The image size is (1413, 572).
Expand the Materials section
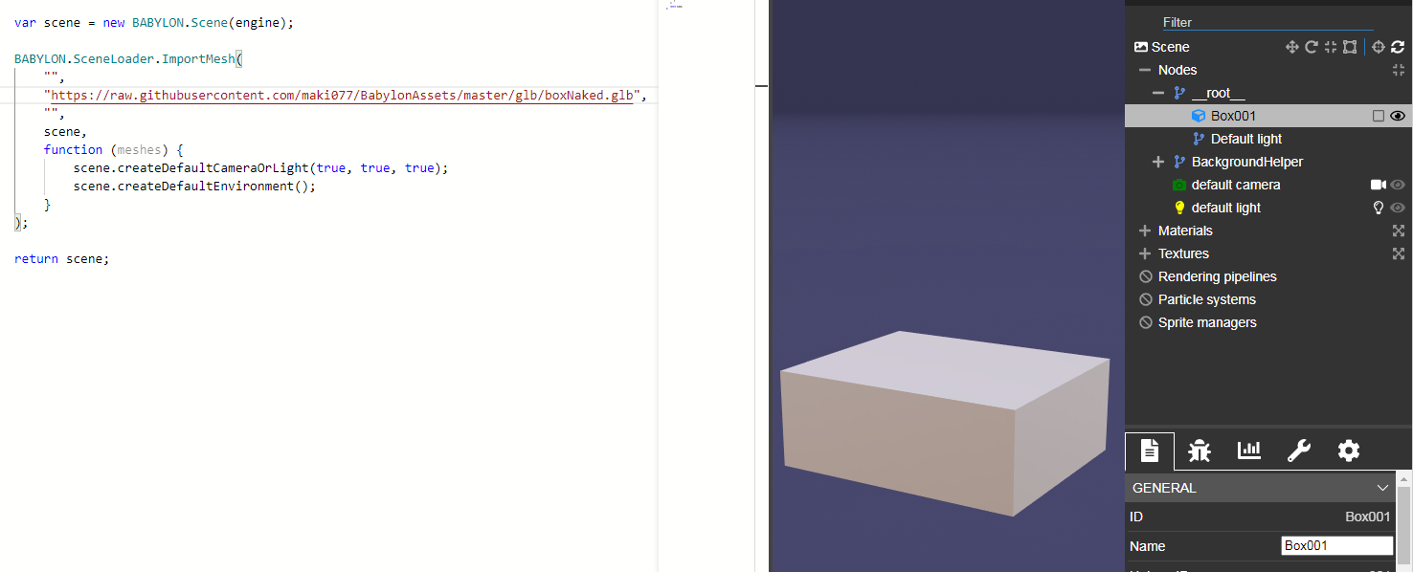(1145, 231)
